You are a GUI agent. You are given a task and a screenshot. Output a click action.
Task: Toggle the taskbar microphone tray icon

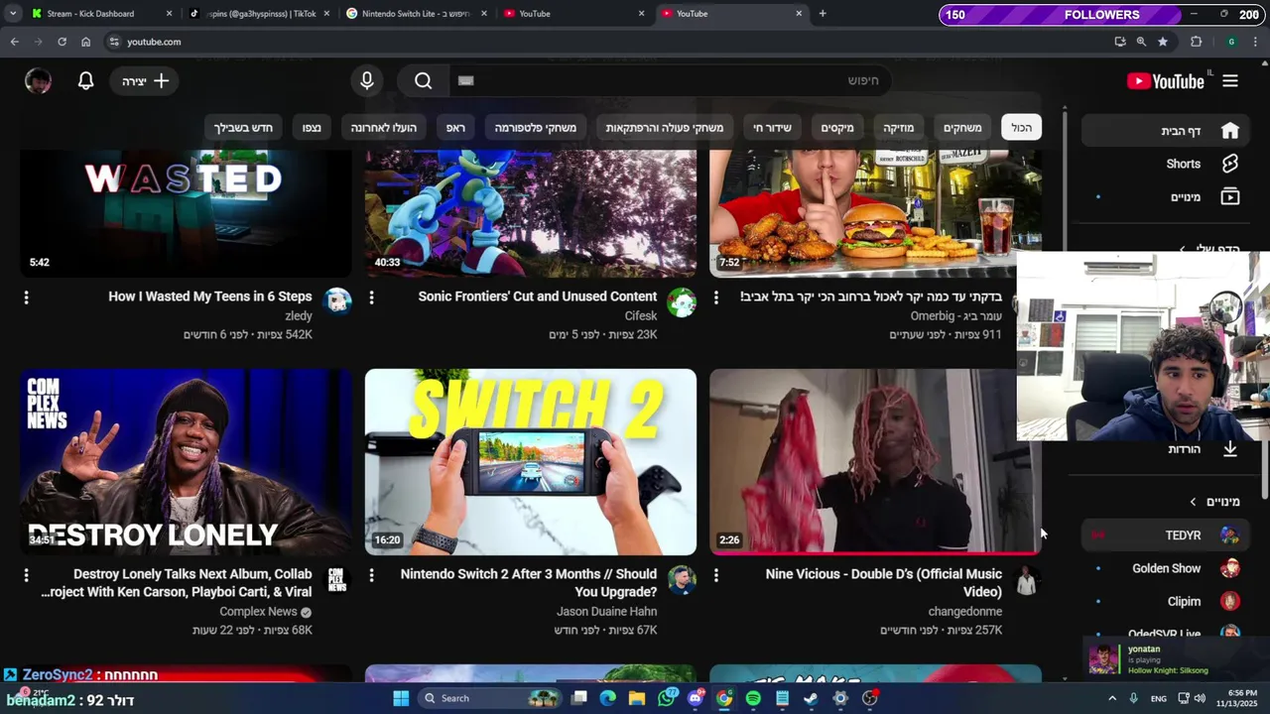pos(1133,699)
